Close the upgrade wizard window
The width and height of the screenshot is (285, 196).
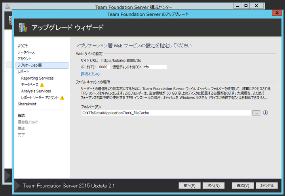(x=277, y=13)
